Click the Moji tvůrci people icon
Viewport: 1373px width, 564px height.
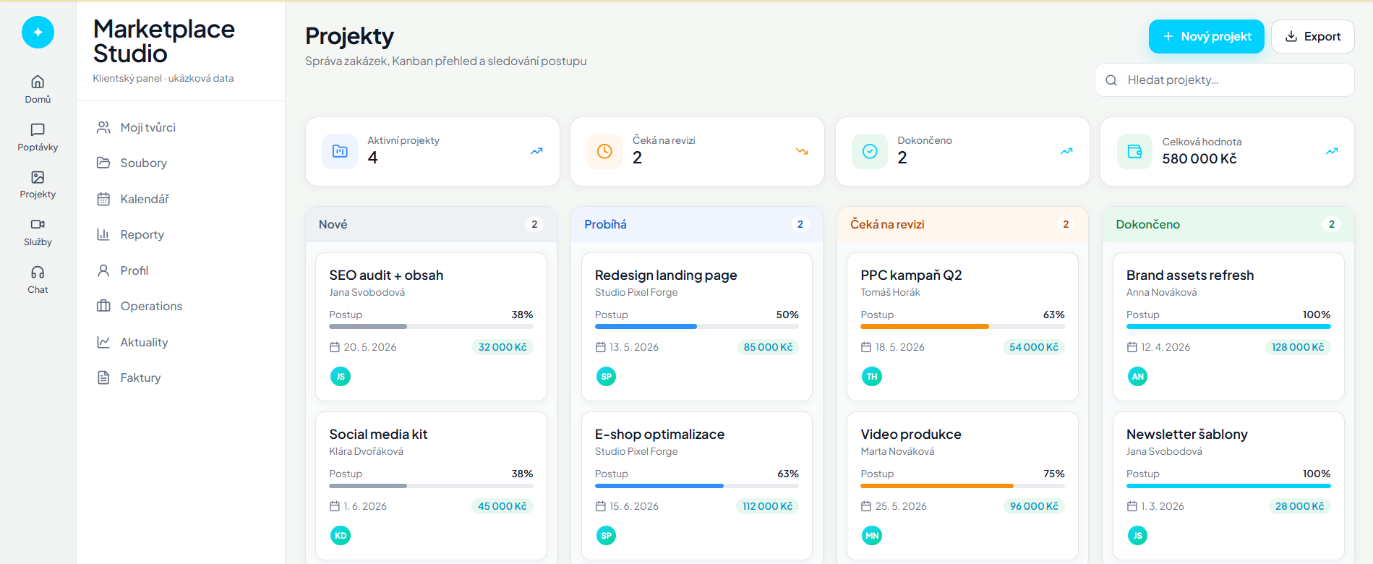(103, 127)
